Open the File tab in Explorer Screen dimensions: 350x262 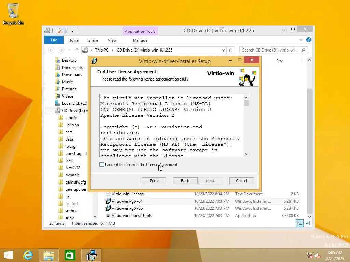click(54, 40)
